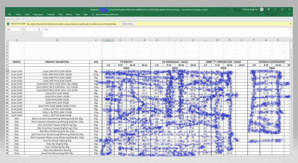The height and width of the screenshot is (163, 298).
Task: Click the Insert Function fx icon
Action: (x=39, y=29)
